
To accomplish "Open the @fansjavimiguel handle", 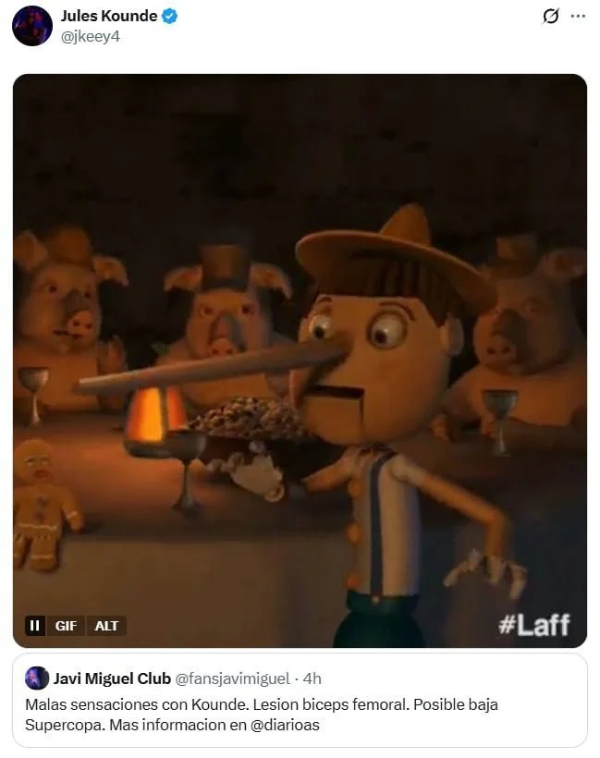I will pos(233,679).
